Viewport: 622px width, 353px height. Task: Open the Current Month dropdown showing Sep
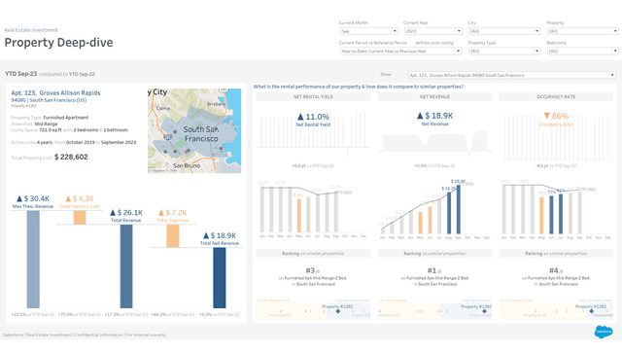tap(369, 31)
